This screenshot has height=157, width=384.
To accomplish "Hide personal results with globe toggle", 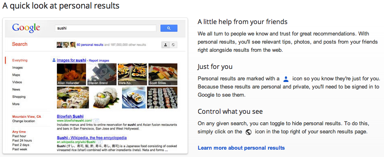I will pyautogui.click(x=173, y=45).
